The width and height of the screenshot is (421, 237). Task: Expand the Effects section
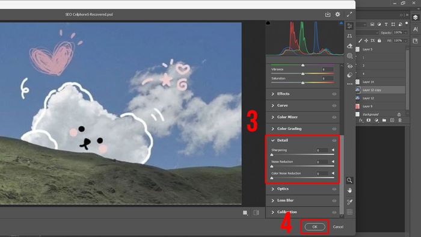point(273,94)
